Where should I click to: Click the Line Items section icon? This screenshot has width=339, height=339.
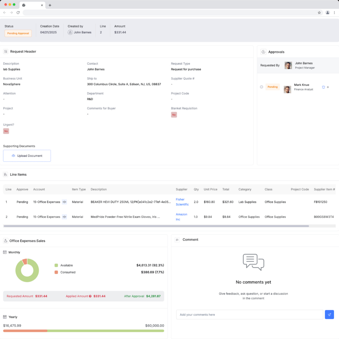tap(6, 174)
